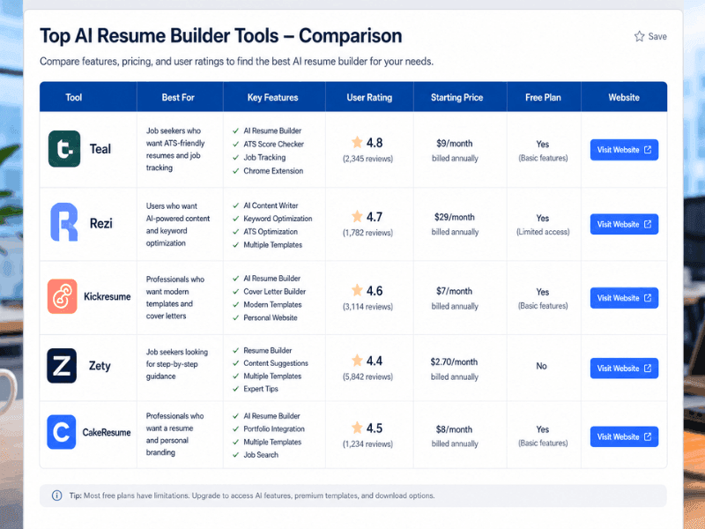Screen dimensions: 705x529
Task: Click the Save star icon
Action: point(640,36)
